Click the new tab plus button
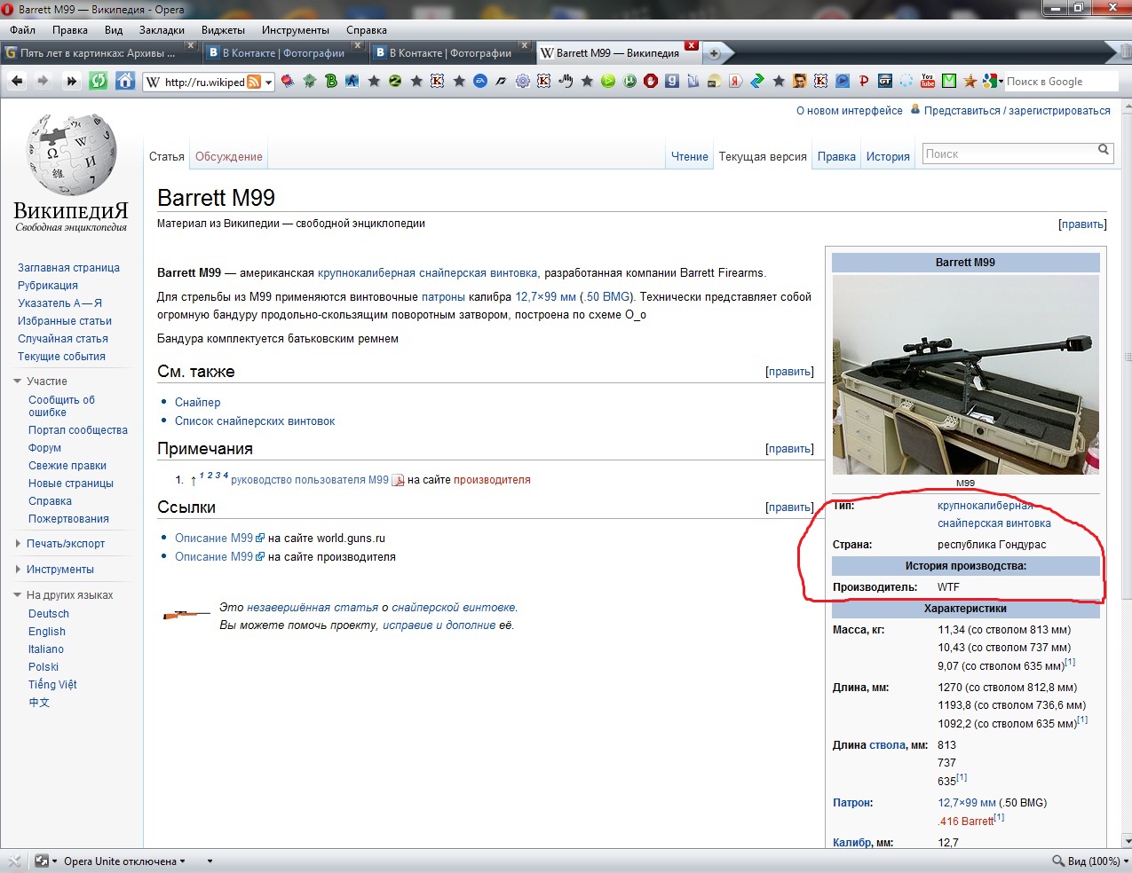This screenshot has width=1132, height=873. tap(713, 53)
